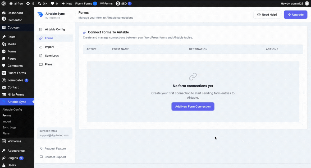Click the Upgrade button
311x168 pixels.
296,15
